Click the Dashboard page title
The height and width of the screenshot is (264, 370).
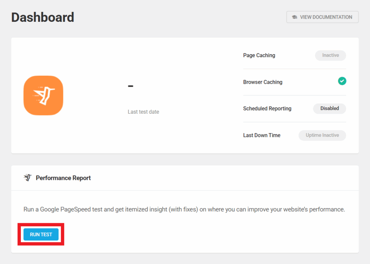tap(43, 17)
